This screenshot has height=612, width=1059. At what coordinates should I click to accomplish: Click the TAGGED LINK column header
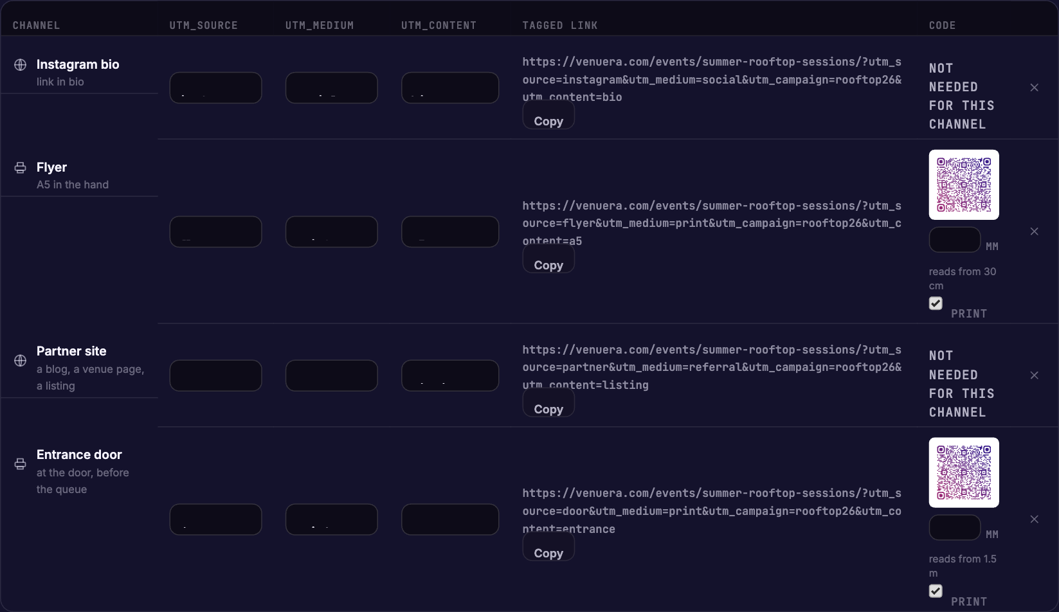point(560,26)
